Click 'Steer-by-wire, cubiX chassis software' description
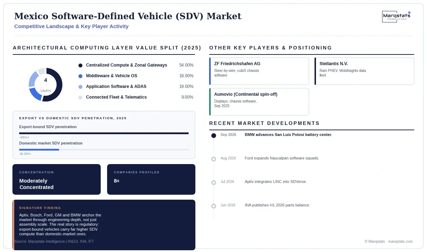 click(237, 73)
